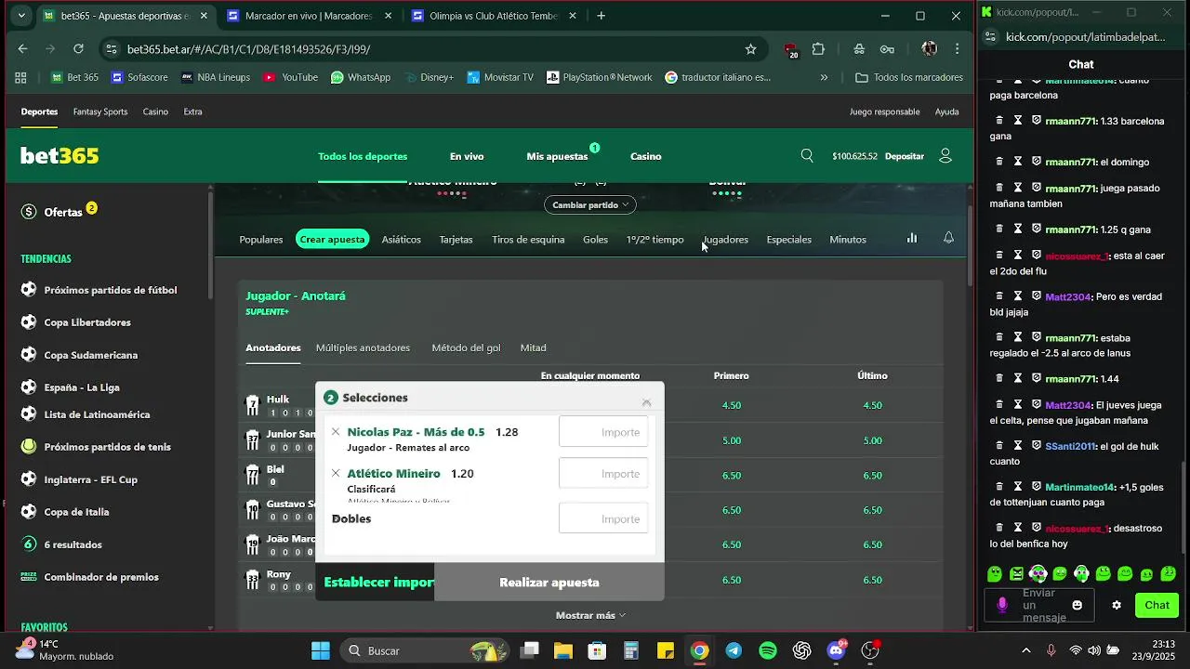This screenshot has width=1190, height=669.
Task: Click the green Chat send button
Action: tap(1157, 605)
